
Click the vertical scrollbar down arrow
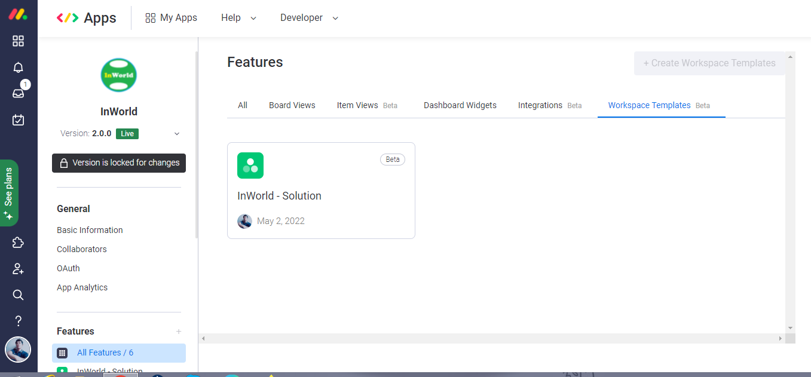click(x=791, y=328)
